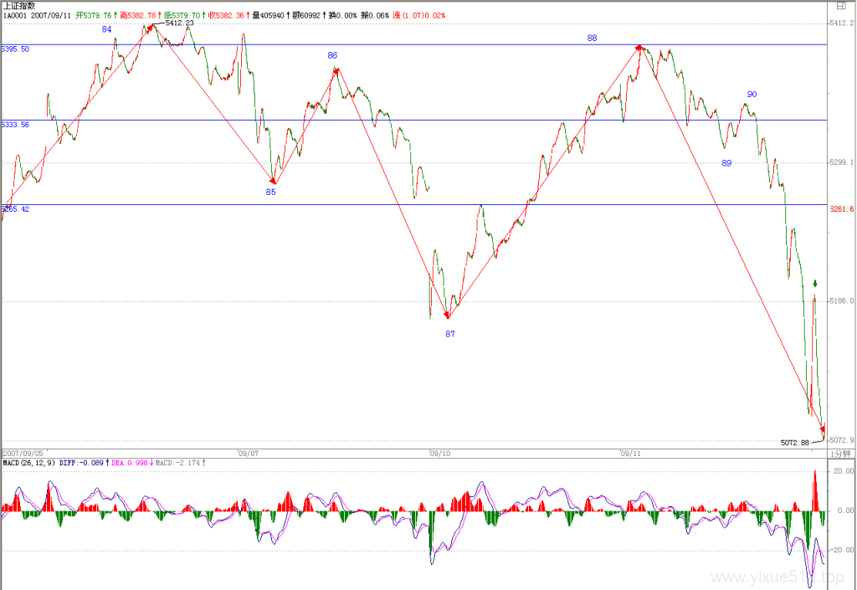This screenshot has width=857, height=590.
Task: Click the MACD(26,12,9) indicator label
Action: click(29, 463)
